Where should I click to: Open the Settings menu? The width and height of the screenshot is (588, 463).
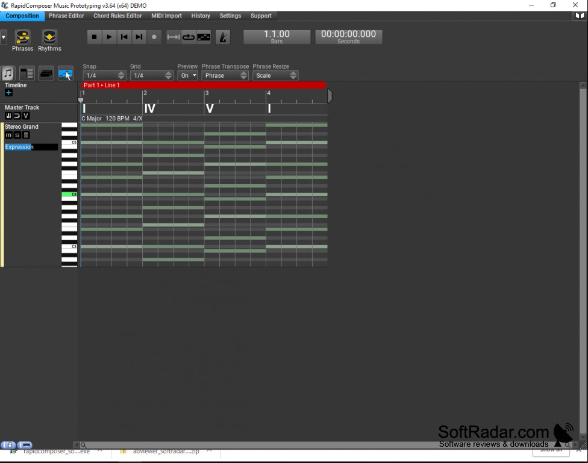click(230, 16)
